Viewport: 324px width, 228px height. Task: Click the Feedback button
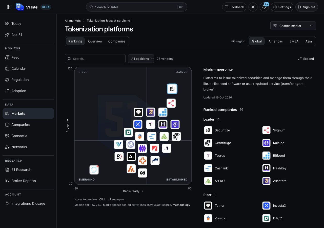point(234,7)
